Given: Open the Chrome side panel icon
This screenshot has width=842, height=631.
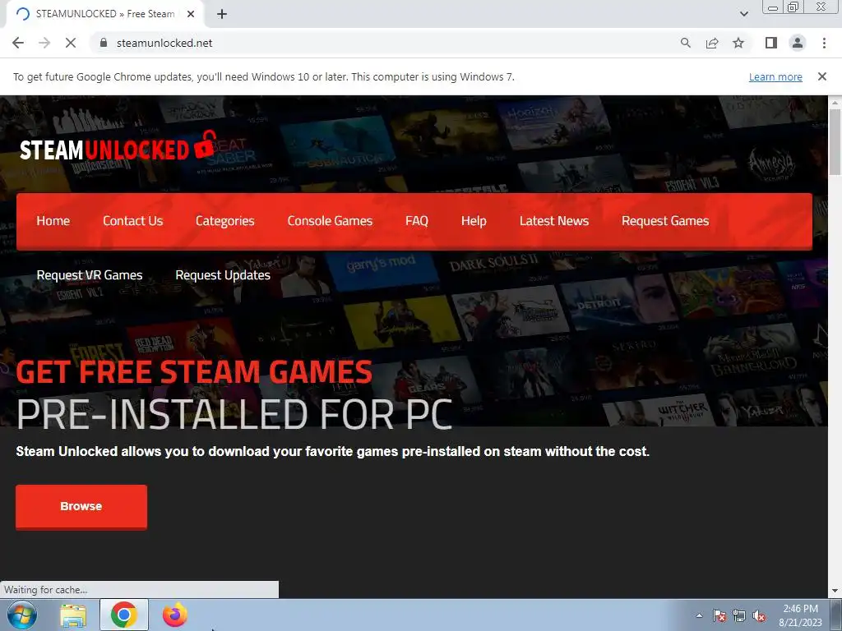Looking at the screenshot, I should [x=771, y=43].
